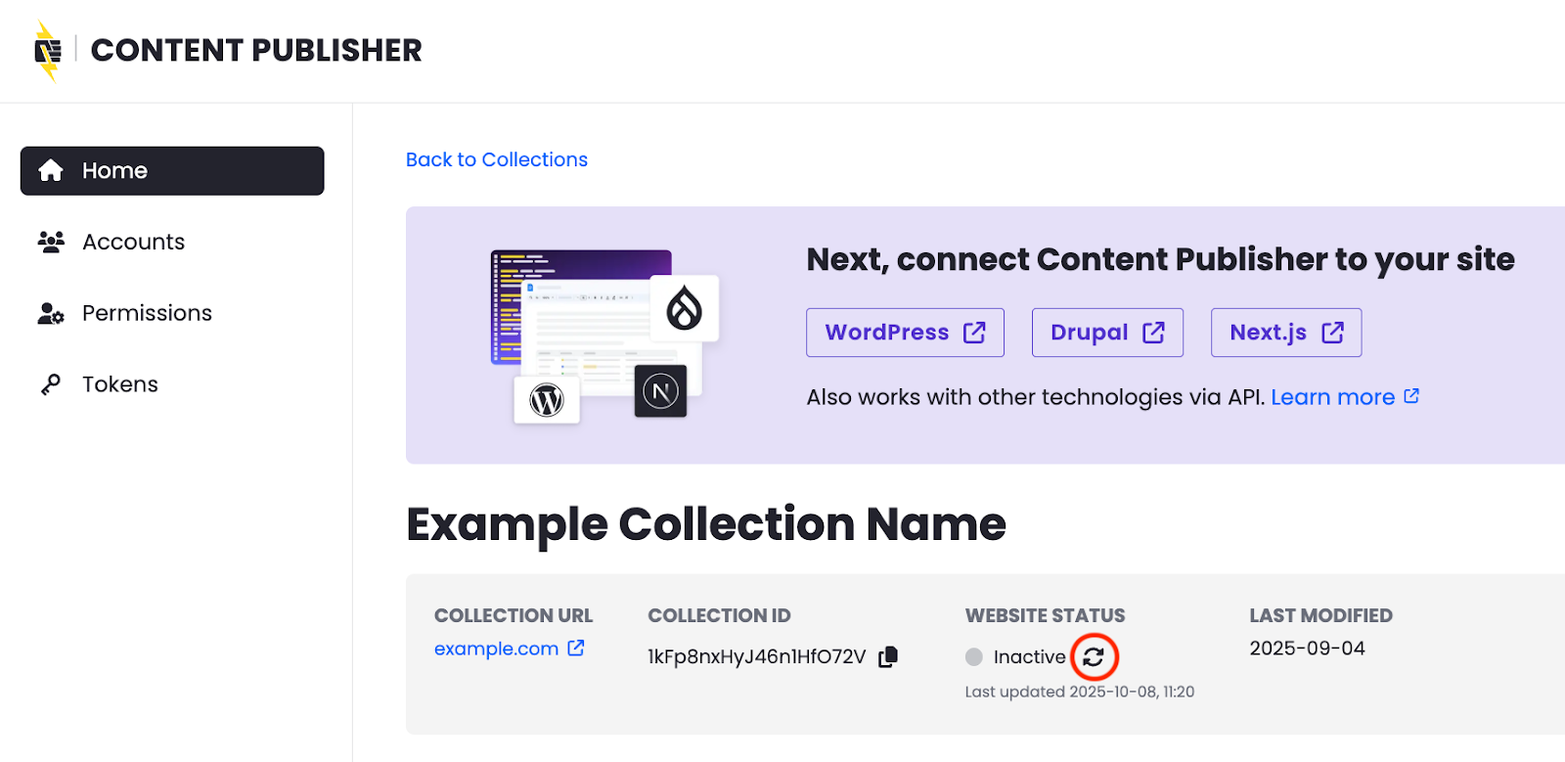This screenshot has height=762, width=1565.
Task: Click the Tokens key icon in sidebar
Action: pos(51,384)
